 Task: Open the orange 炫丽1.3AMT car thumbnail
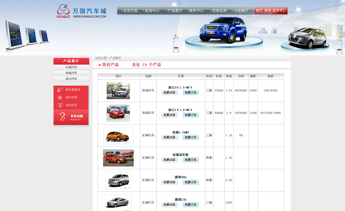(x=118, y=135)
